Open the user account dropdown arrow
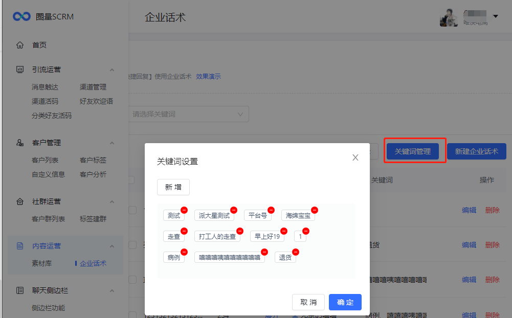 (x=495, y=17)
